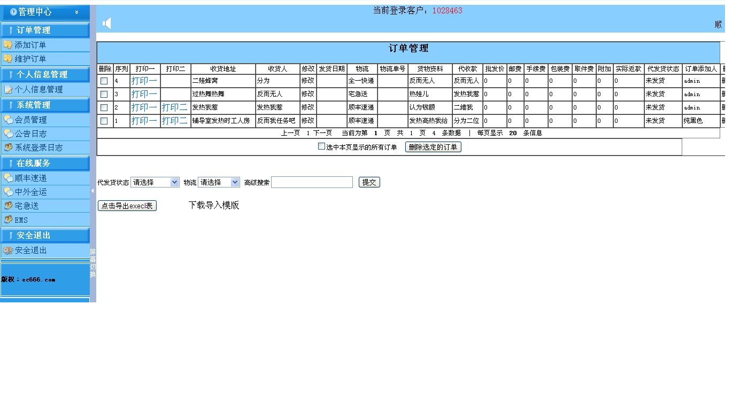
Task: Focus the 高级搜索 text field
Action: pyautogui.click(x=312, y=182)
